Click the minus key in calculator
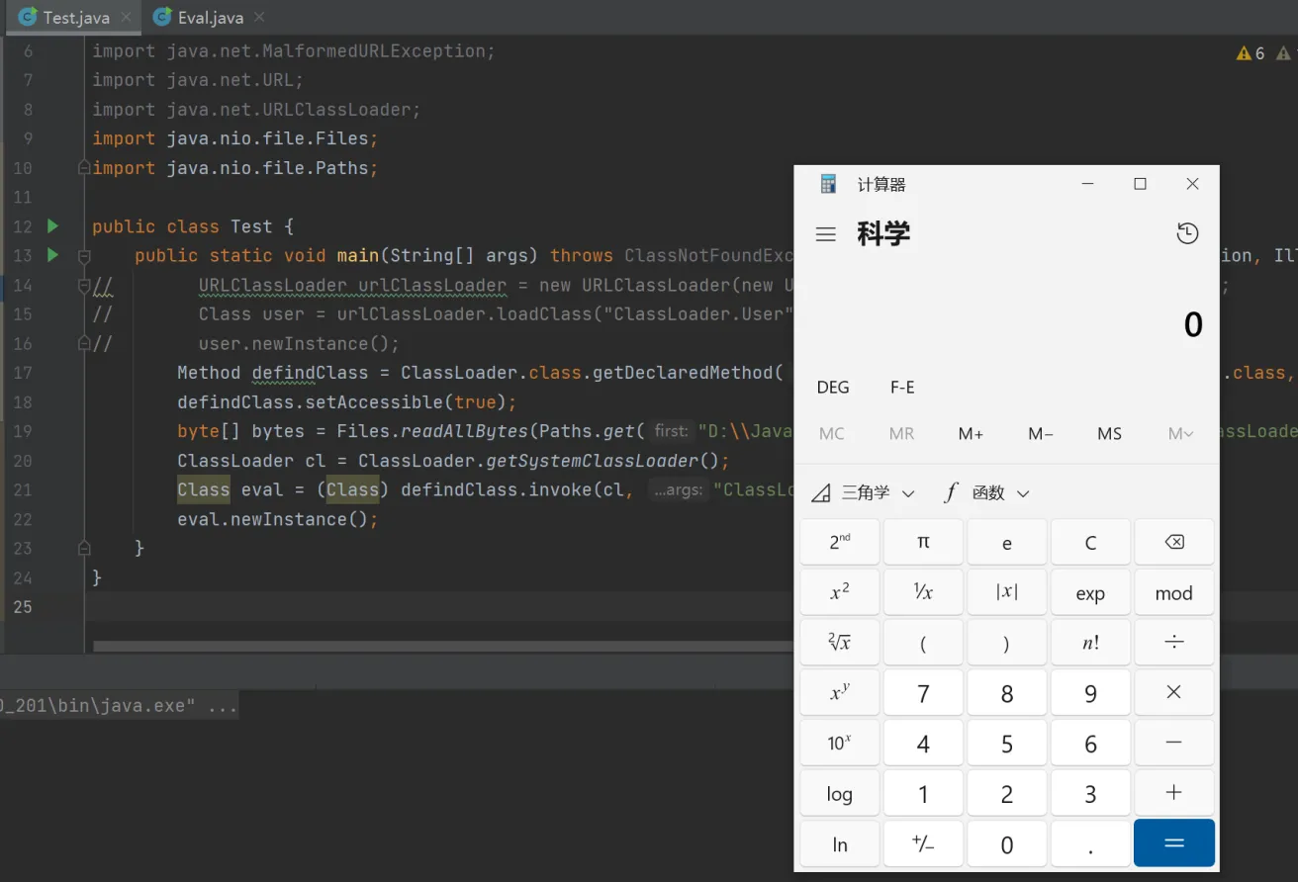The width and height of the screenshot is (1298, 882). coord(1174,744)
